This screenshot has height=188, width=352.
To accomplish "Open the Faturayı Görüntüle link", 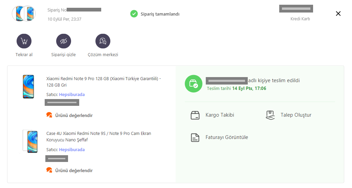I will click(x=227, y=137).
